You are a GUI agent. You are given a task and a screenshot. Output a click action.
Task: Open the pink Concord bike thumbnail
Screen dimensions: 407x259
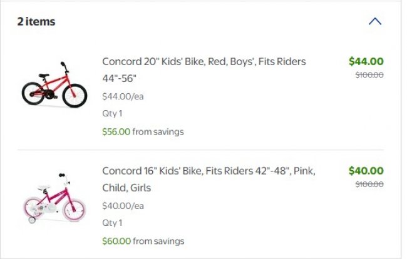54,197
